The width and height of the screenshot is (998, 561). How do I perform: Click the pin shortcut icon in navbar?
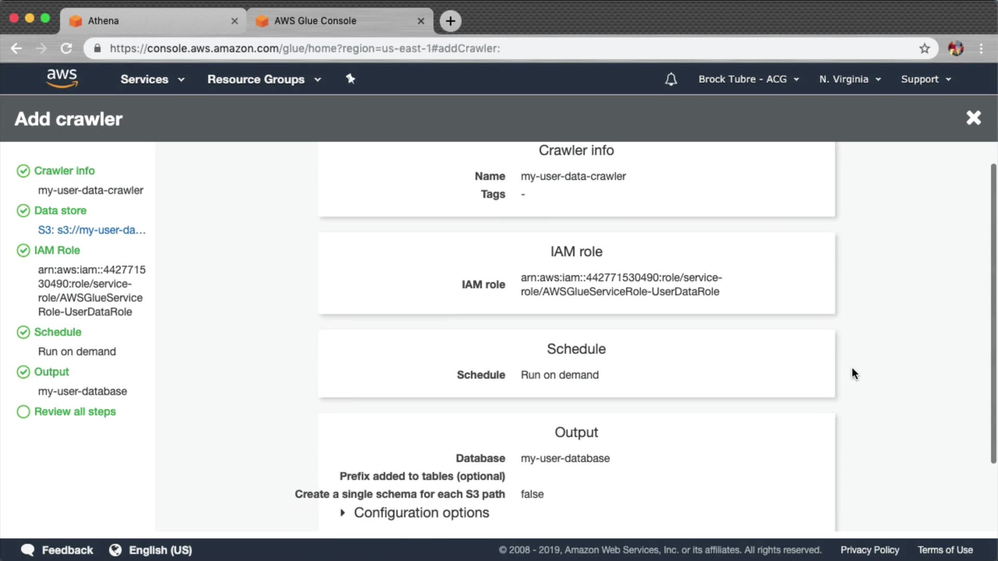tap(350, 79)
